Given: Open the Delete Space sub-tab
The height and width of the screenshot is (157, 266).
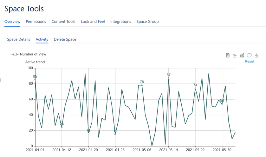Looking at the screenshot, I should (x=65, y=39).
